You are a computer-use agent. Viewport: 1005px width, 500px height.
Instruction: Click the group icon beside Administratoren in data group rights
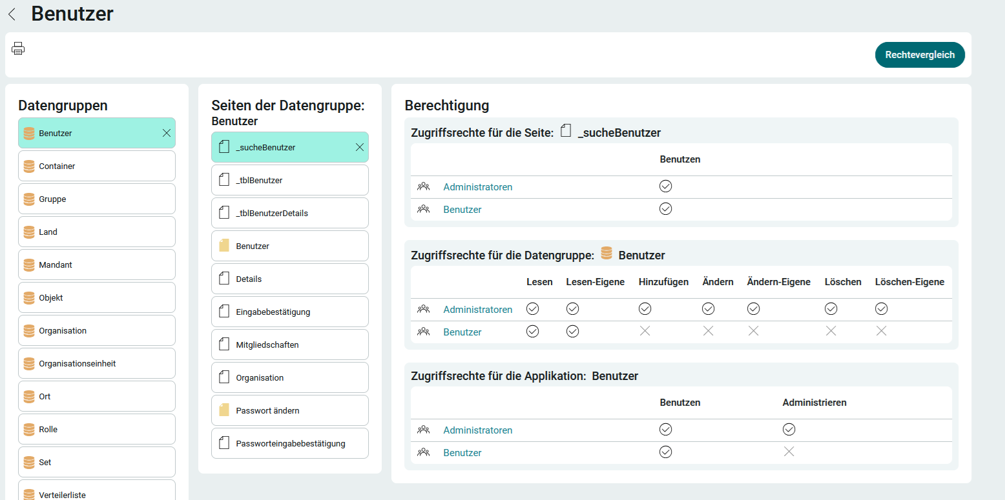tap(424, 309)
